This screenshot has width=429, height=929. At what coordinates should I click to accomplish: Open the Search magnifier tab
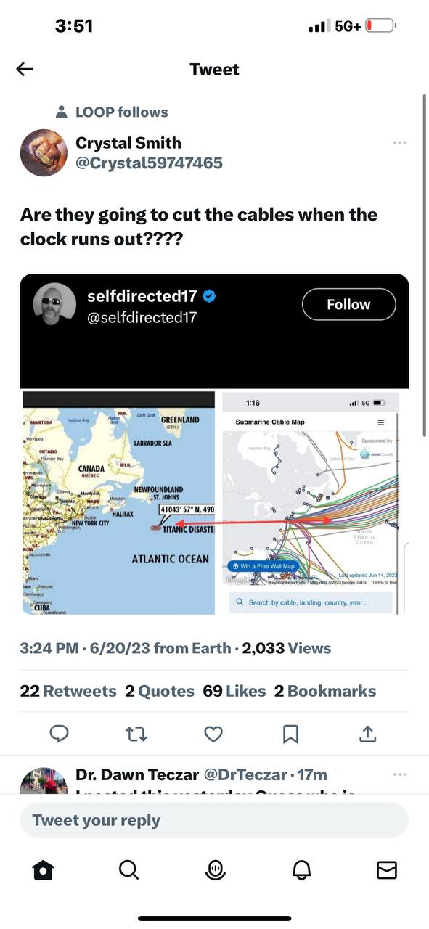coord(128,869)
